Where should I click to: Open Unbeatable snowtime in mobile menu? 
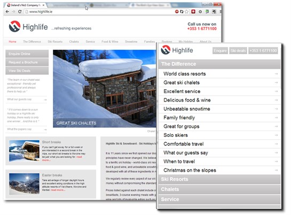coord(219,109)
